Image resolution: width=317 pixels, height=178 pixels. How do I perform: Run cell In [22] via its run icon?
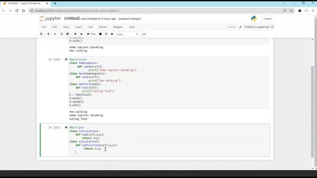point(66,128)
